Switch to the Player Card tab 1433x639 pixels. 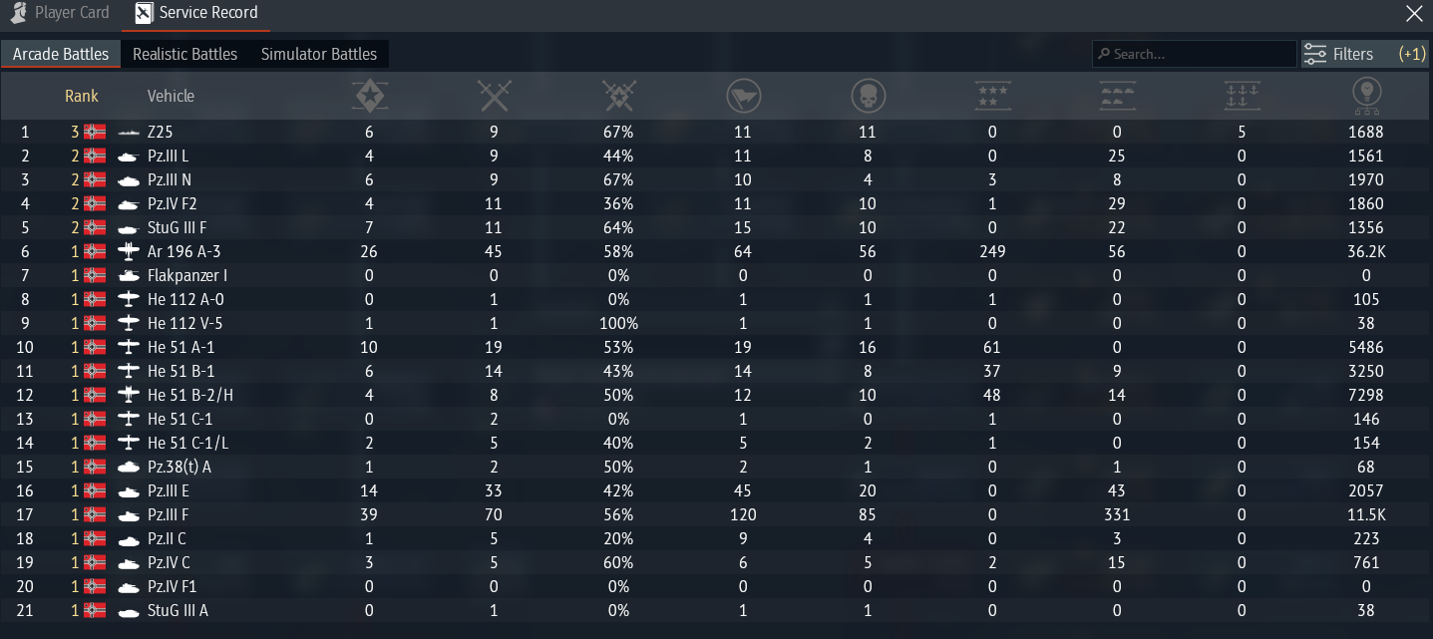tap(61, 14)
